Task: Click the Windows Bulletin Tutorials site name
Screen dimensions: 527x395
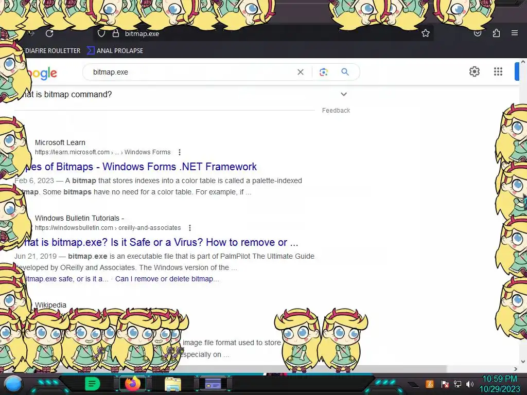Action: (x=79, y=218)
